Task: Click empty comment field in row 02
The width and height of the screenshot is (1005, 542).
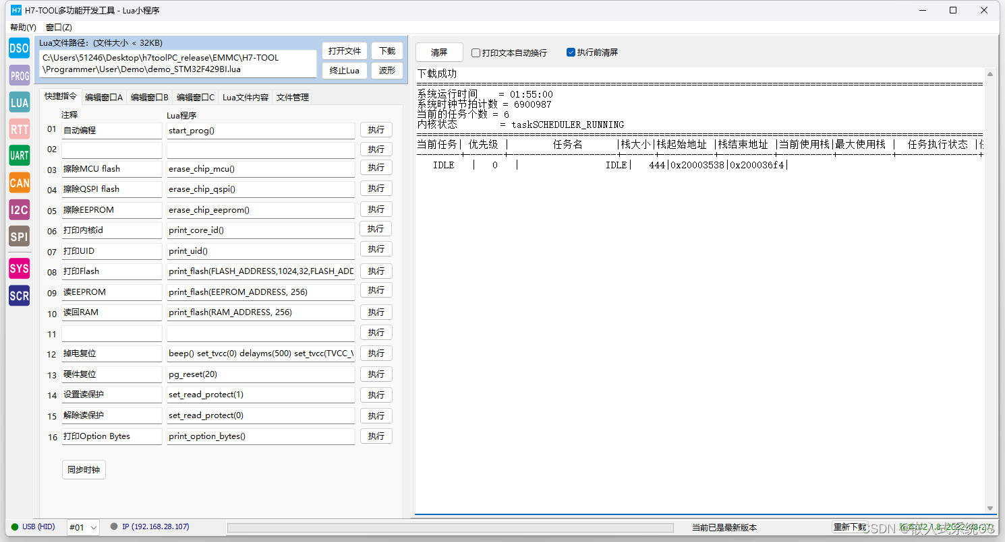Action: pyautogui.click(x=112, y=149)
